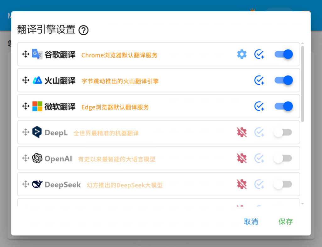The image size is (322, 247).
Task: Click the check-sparkle icon for OpenAI
Action: (x=259, y=158)
